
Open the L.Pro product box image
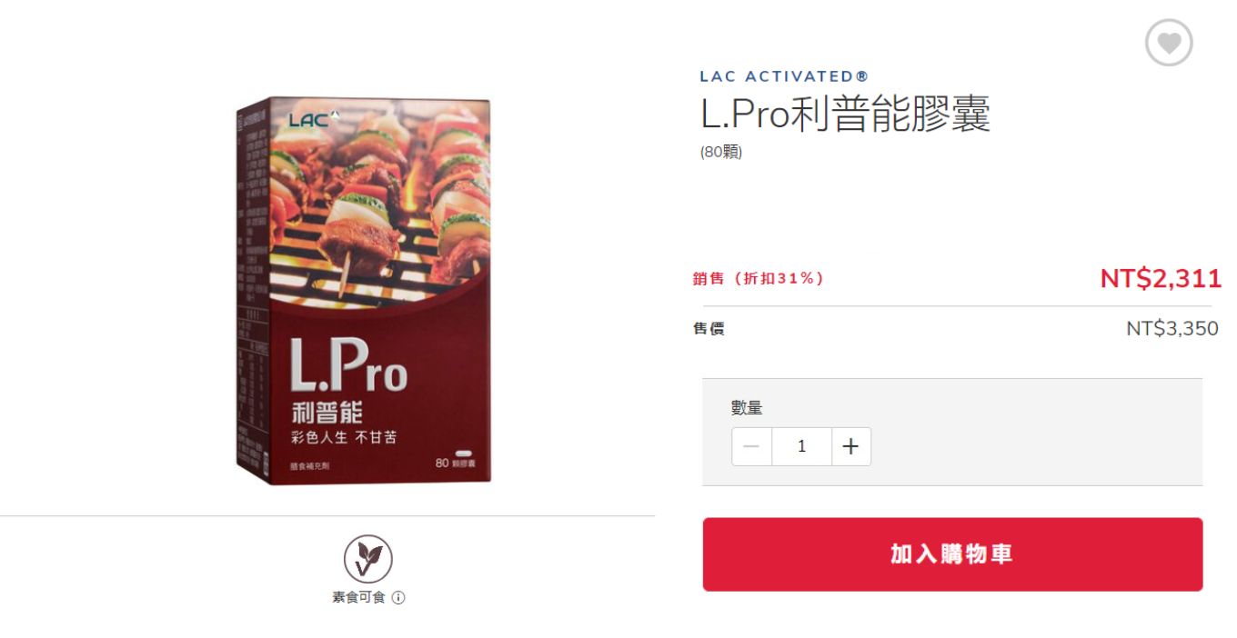click(x=364, y=291)
